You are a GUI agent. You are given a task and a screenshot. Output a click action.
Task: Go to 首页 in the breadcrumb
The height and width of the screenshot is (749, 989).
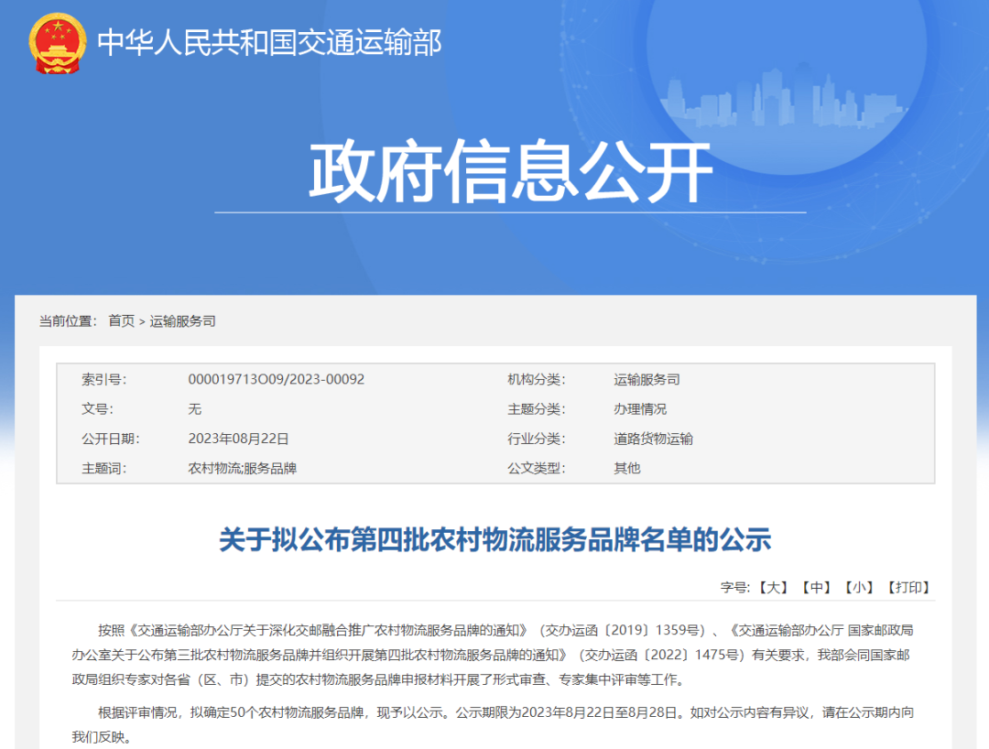(122, 320)
